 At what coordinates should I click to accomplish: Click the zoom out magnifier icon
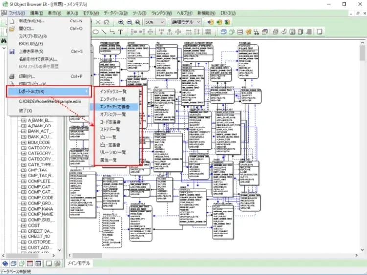129,22
